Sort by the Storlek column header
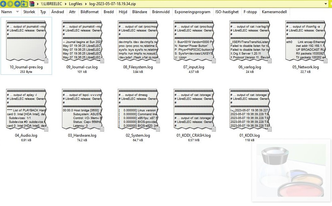Screen dimensions: 332x206 point(29,12)
